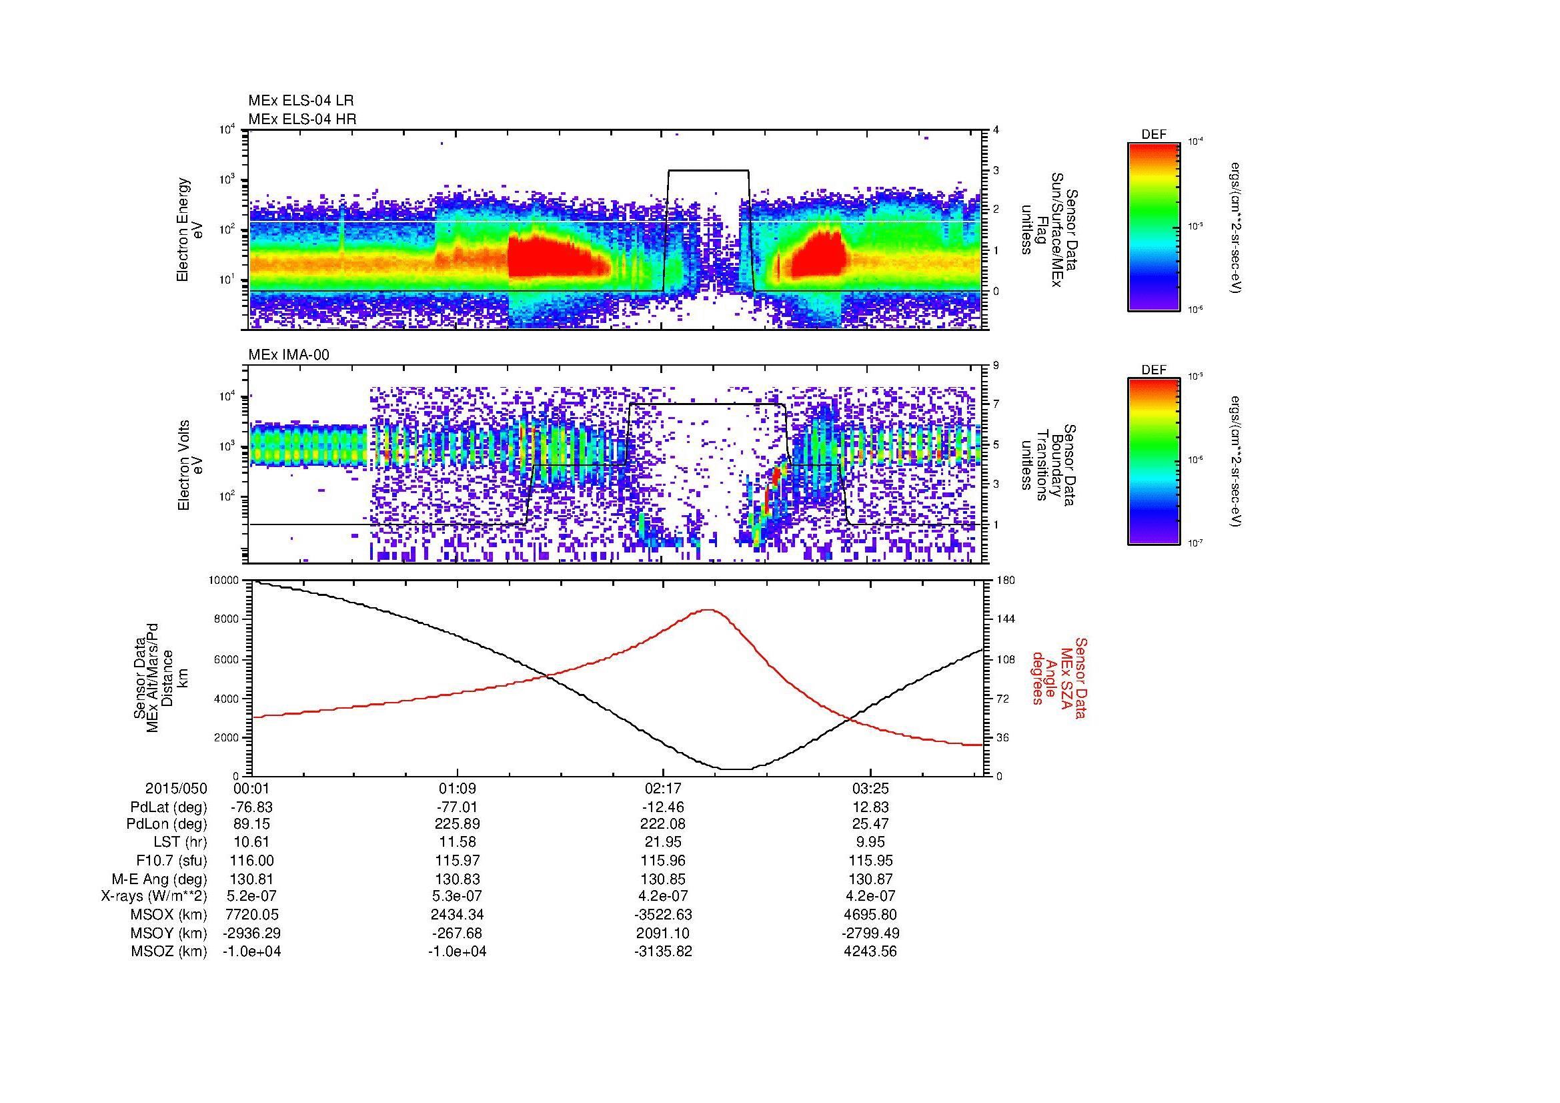Viewport: 1560px width, 1103px height.
Task: Click the 'MSOY (km)' row label
Action: [x=169, y=933]
